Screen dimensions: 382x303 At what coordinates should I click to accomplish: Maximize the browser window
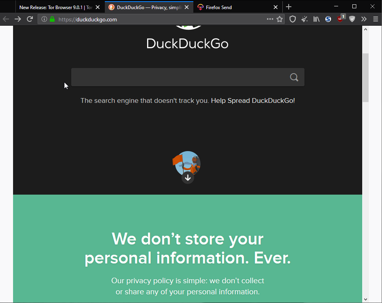click(354, 7)
